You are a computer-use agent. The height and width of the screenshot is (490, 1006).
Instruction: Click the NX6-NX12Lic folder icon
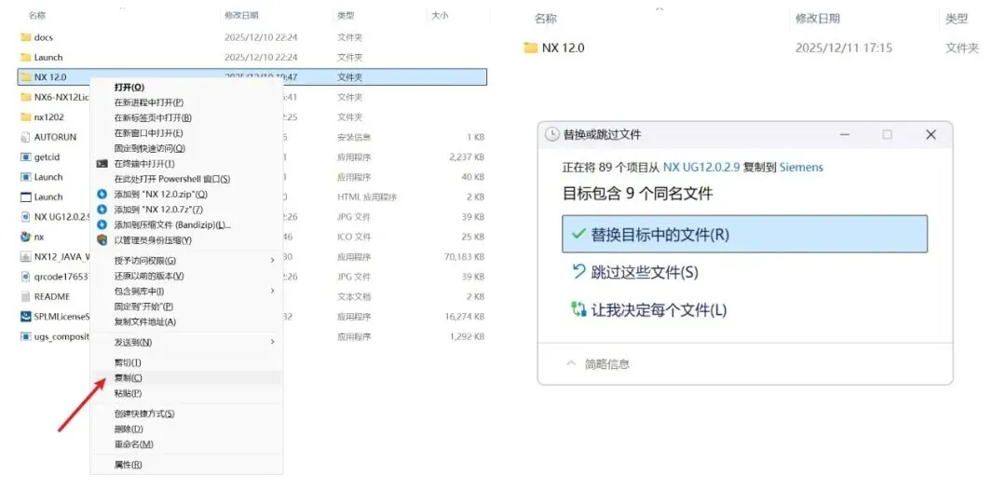(26, 97)
